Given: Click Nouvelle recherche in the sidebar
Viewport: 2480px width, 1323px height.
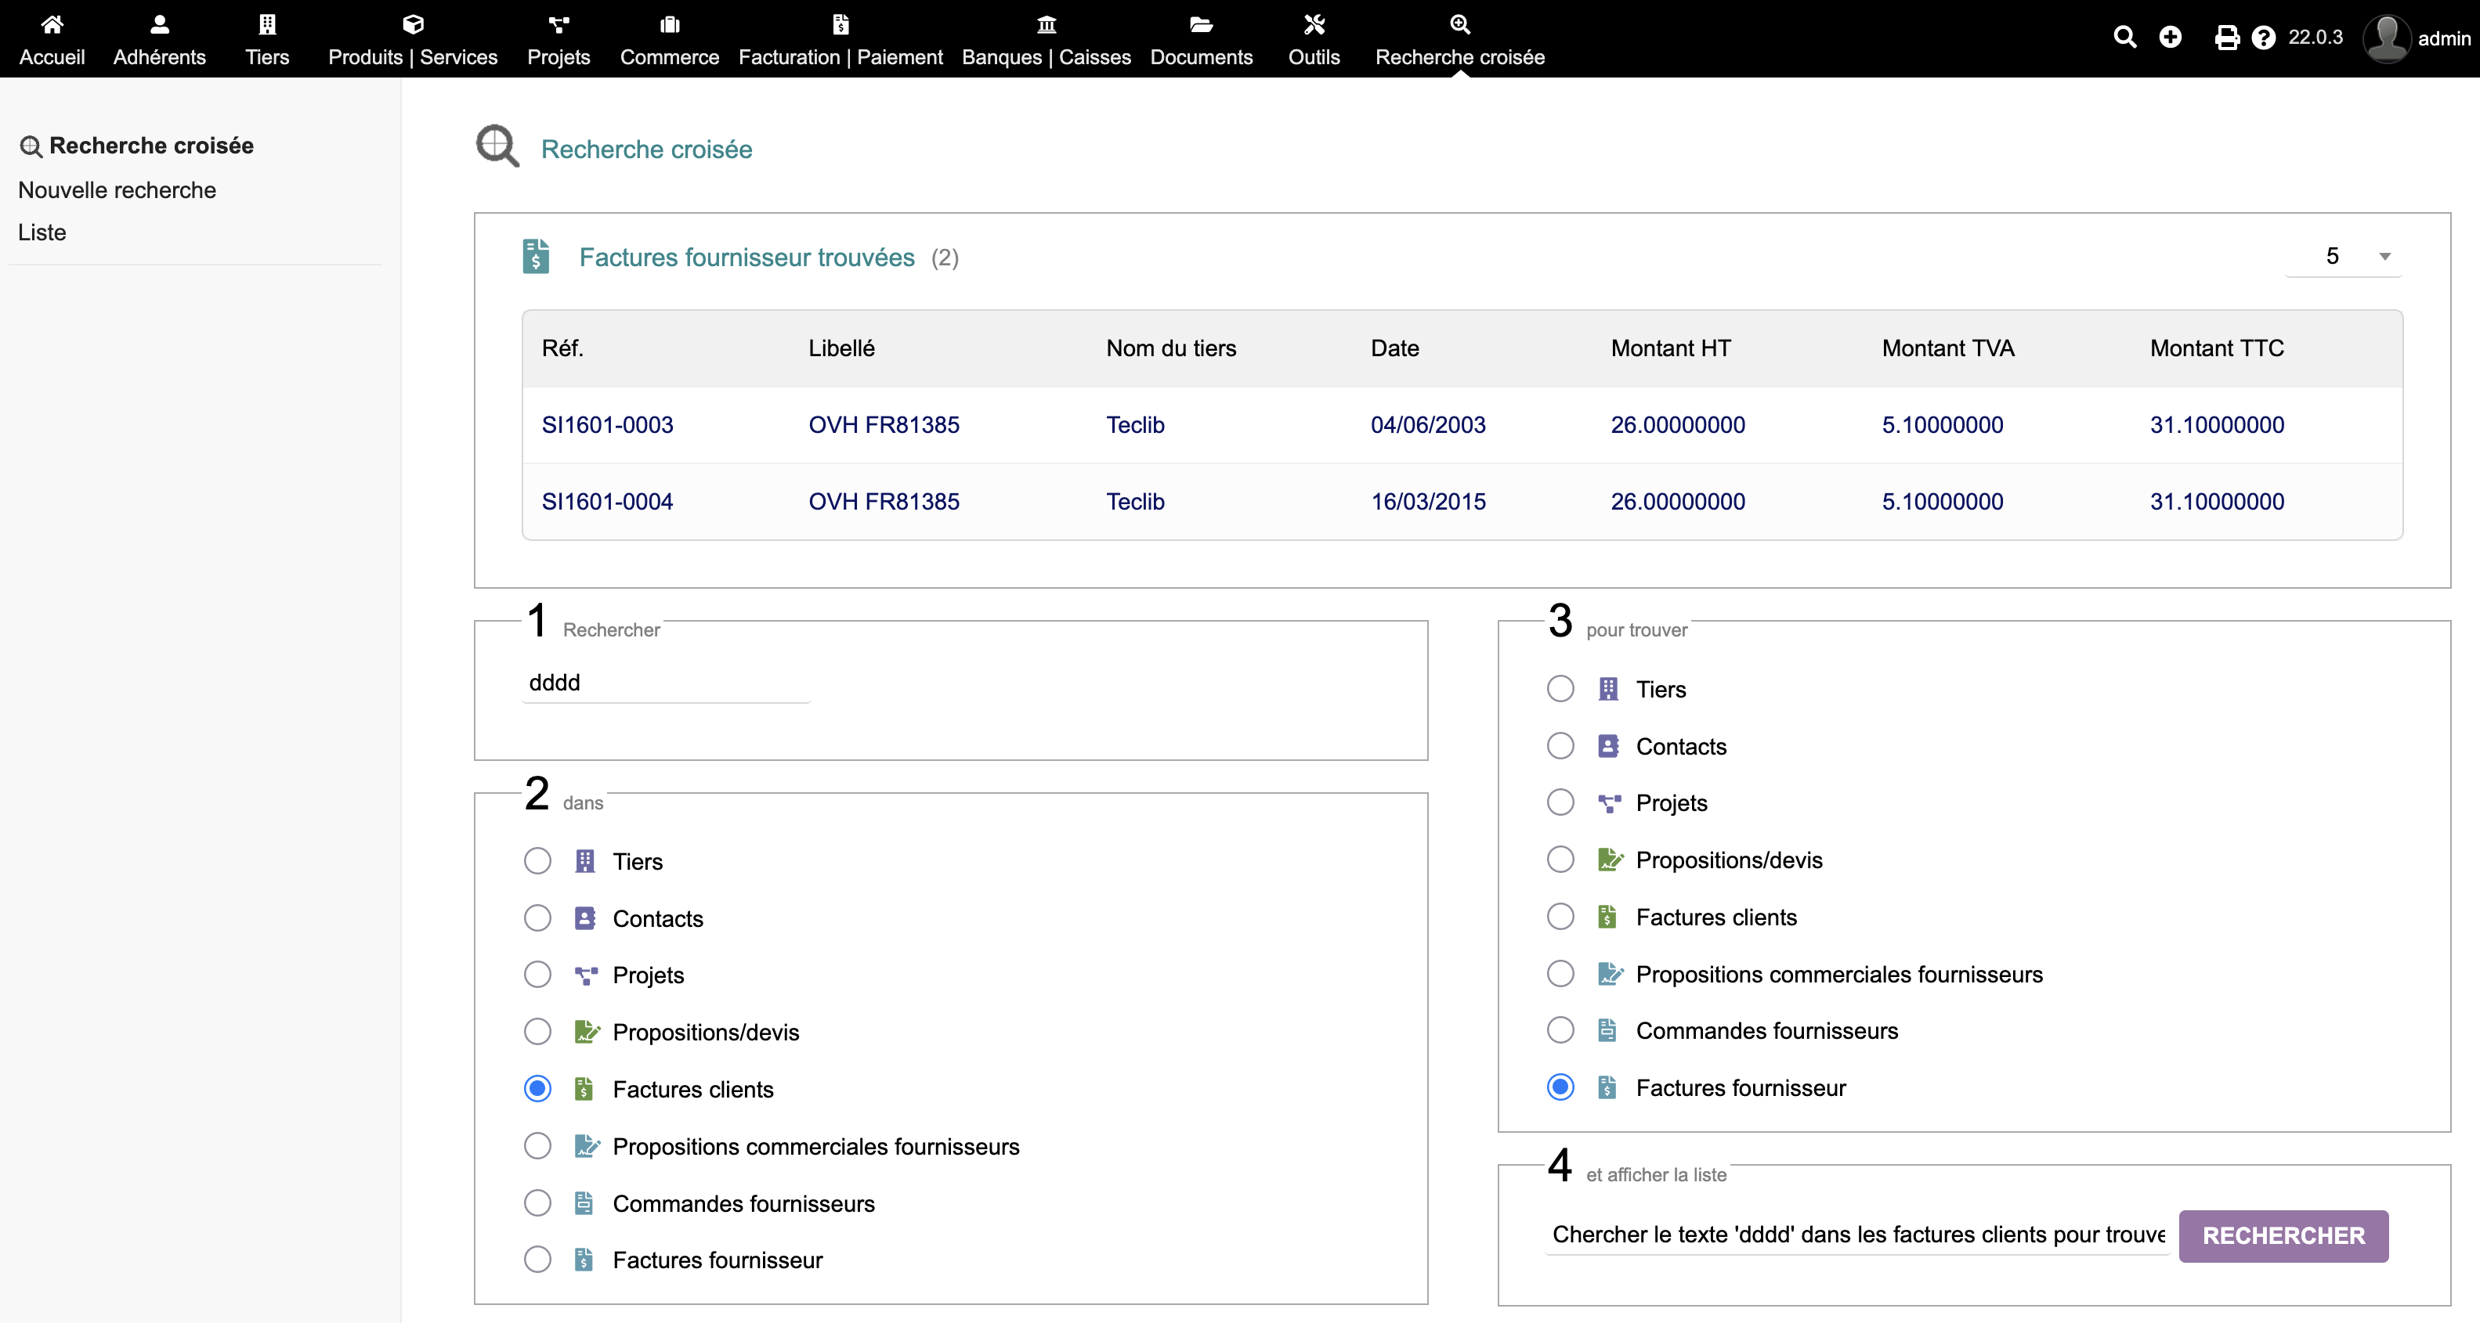Looking at the screenshot, I should pos(117,189).
